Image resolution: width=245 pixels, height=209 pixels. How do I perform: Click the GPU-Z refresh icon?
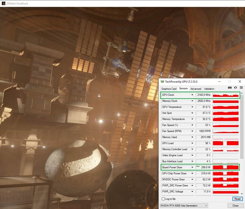(x=236, y=88)
